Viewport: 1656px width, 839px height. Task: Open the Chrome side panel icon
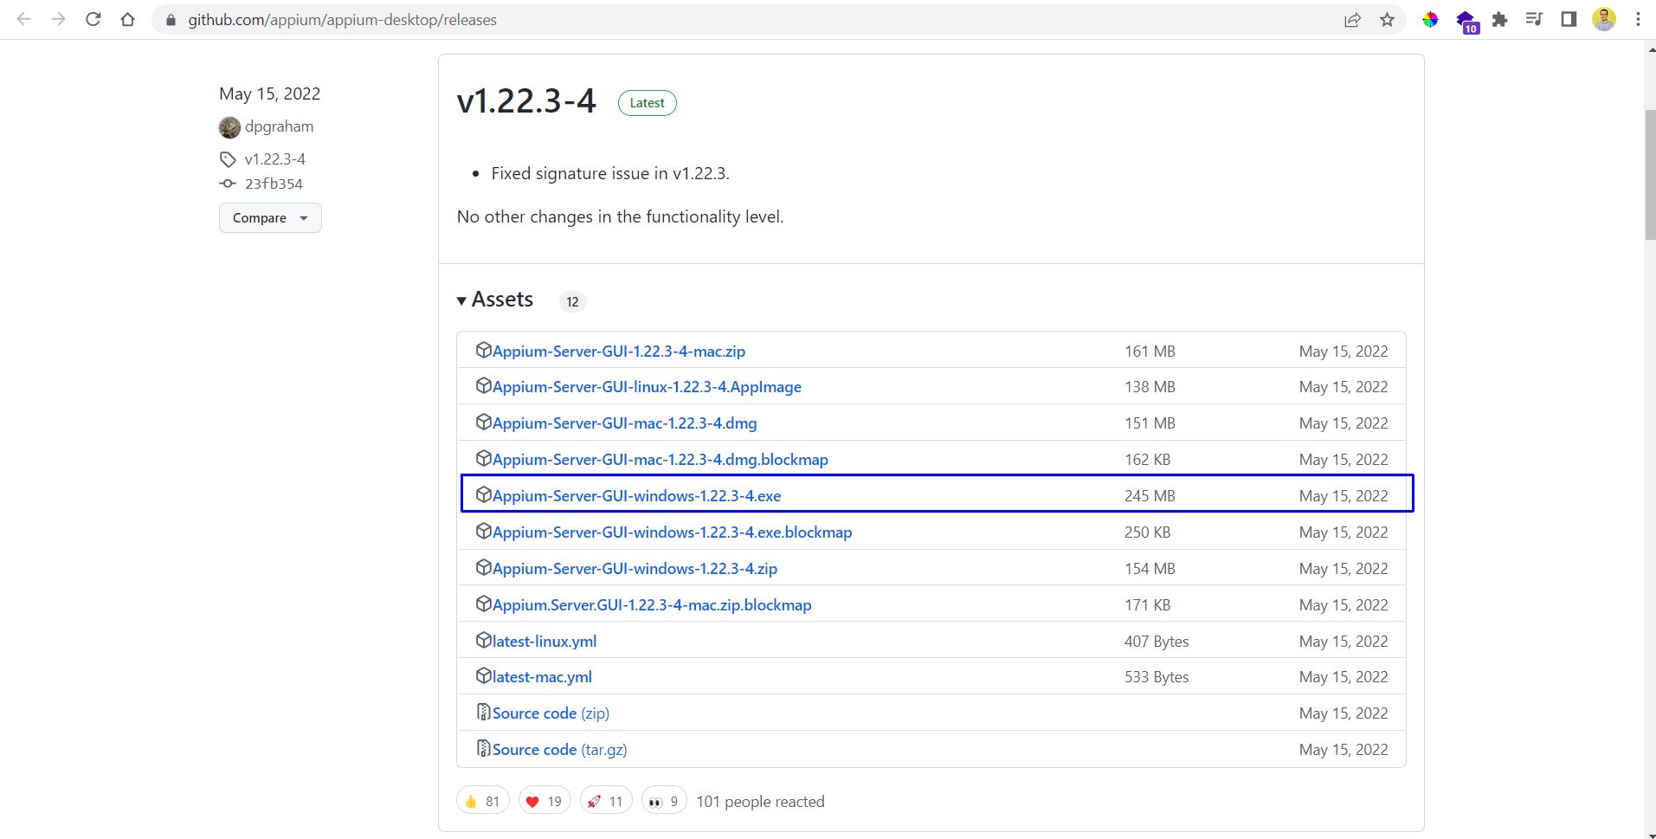point(1568,19)
